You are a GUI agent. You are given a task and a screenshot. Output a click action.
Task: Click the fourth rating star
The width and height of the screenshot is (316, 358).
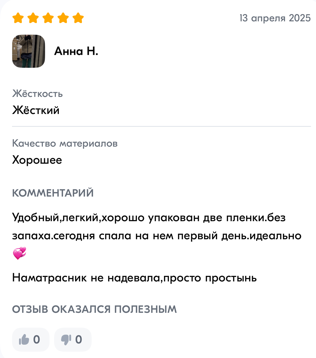pyautogui.click(x=63, y=18)
